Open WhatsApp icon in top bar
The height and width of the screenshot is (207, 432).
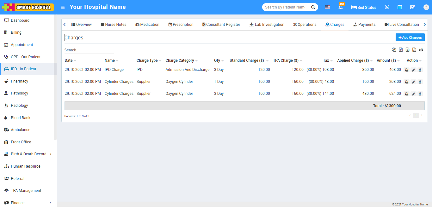[387, 7]
